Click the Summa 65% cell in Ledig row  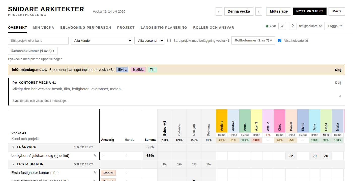tap(150, 156)
